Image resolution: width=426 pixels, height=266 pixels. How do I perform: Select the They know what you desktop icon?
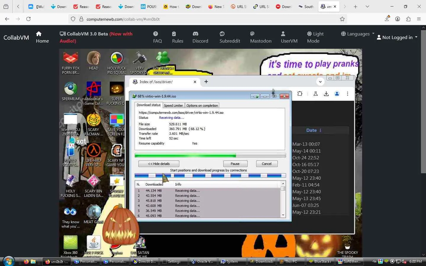point(70,218)
